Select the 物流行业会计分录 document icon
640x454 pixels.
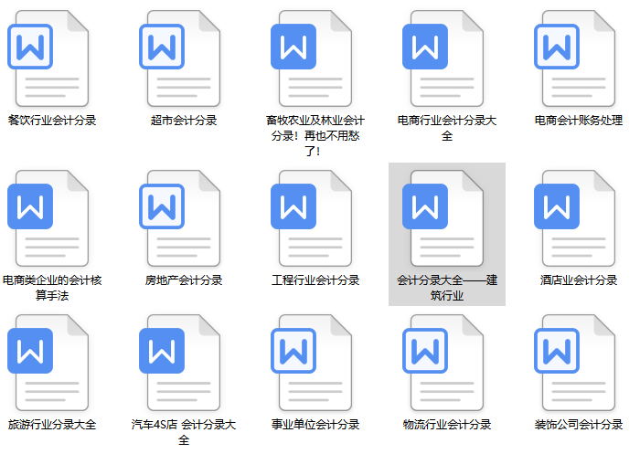click(443, 363)
